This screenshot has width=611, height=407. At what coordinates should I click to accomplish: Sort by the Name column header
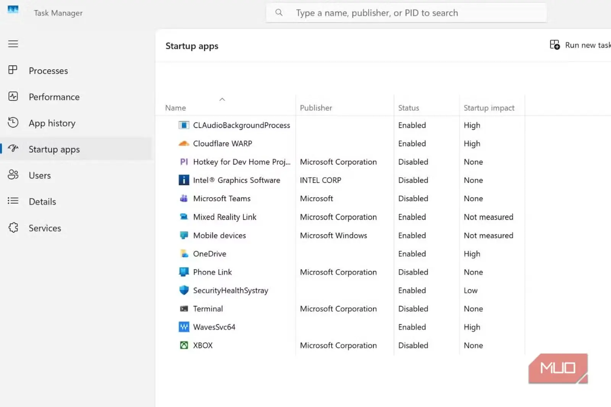coord(175,108)
